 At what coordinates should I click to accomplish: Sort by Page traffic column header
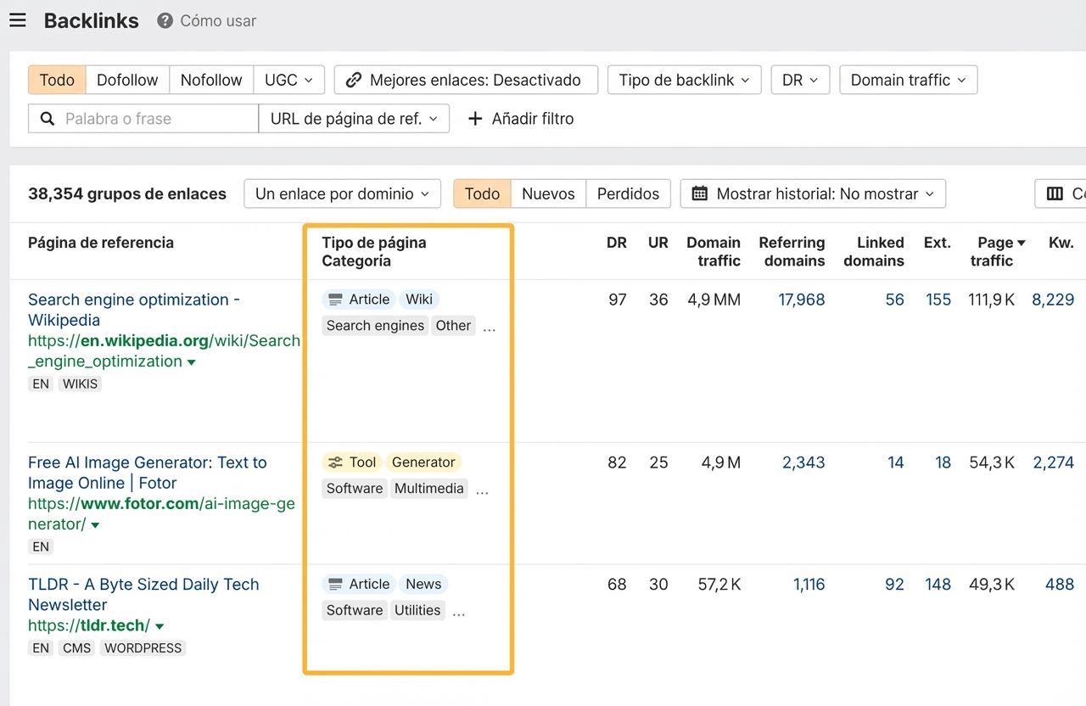[996, 251]
